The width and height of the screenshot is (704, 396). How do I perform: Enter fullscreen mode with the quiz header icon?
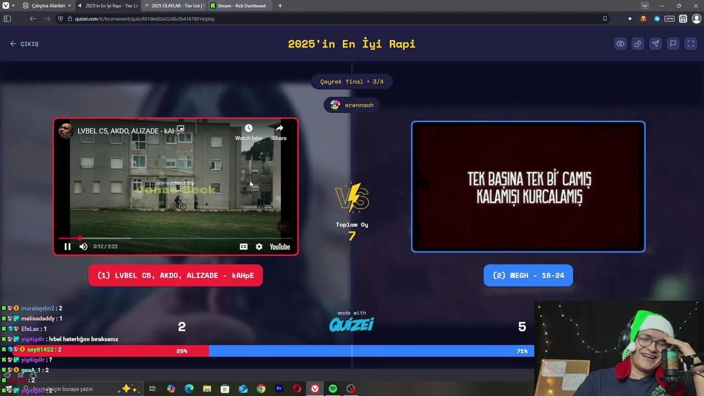pyautogui.click(x=691, y=44)
